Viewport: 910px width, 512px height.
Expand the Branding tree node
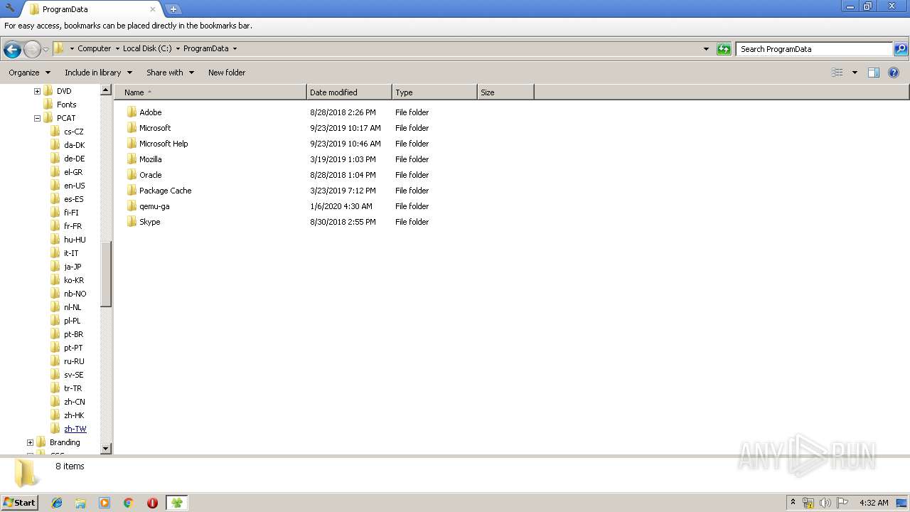(30, 442)
